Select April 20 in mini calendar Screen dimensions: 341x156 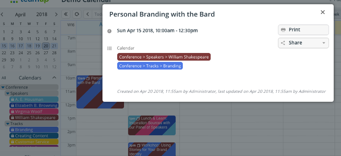[x=46, y=46]
